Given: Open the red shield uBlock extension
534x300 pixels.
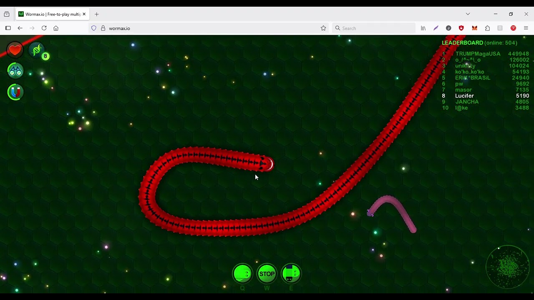Looking at the screenshot, I should tap(461, 28).
